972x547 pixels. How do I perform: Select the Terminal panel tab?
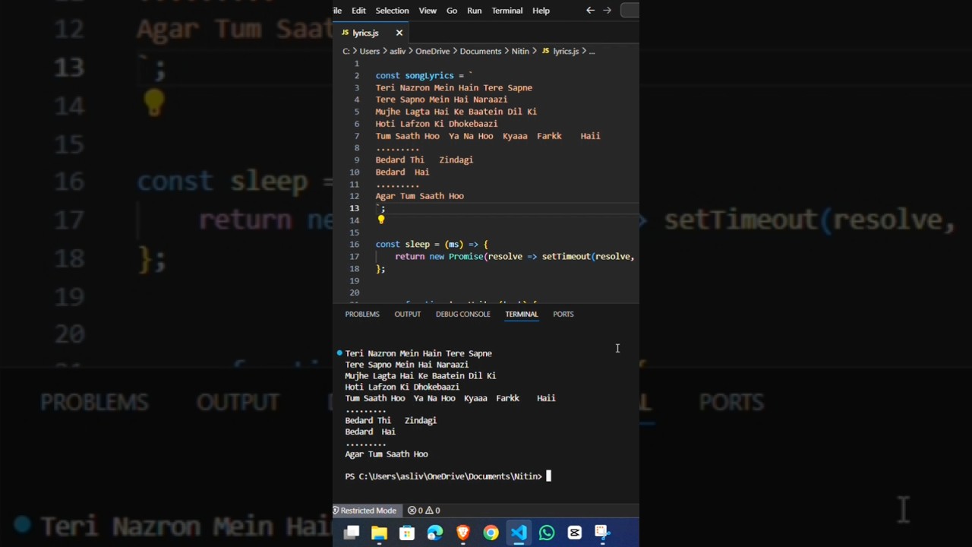click(x=521, y=314)
